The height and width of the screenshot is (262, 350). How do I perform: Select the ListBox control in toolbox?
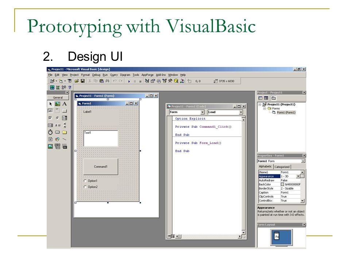(50, 125)
